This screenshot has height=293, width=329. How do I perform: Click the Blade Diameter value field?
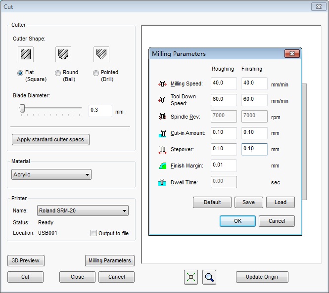pos(100,111)
